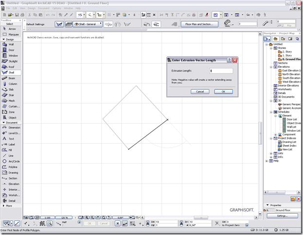Click the Extrusion Length input field
Screen dimensions: 303x235
(221, 71)
